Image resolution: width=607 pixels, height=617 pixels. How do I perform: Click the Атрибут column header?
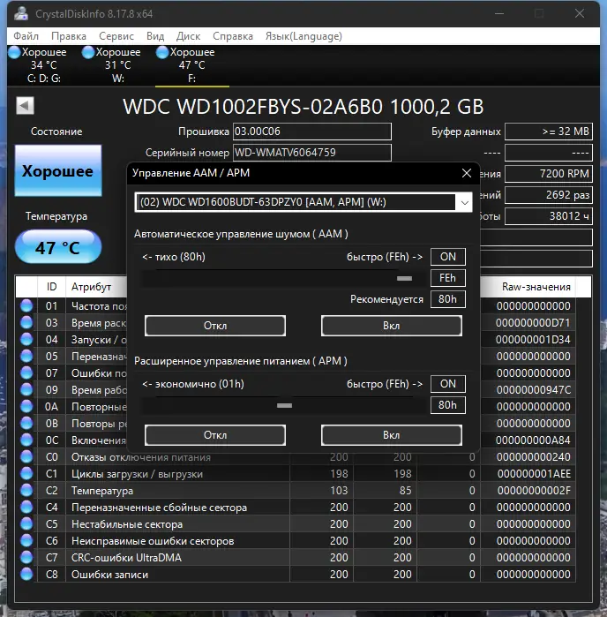tap(96, 287)
